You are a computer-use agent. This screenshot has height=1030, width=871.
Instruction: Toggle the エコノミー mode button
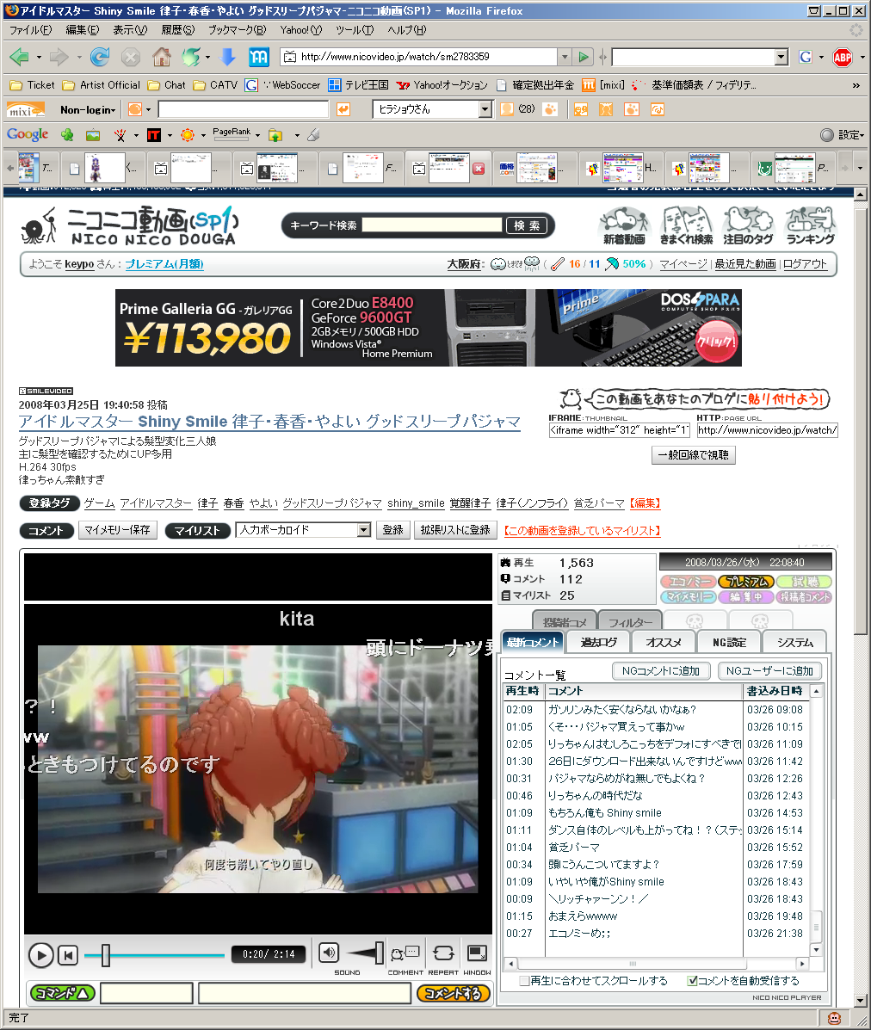(687, 582)
